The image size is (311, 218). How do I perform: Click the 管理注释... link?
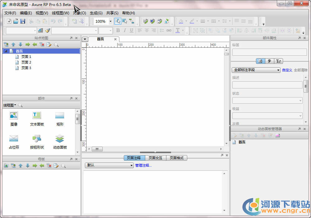(143, 165)
